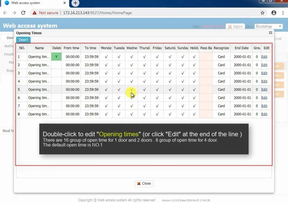
Task: Click the logout button
Action: point(235,26)
